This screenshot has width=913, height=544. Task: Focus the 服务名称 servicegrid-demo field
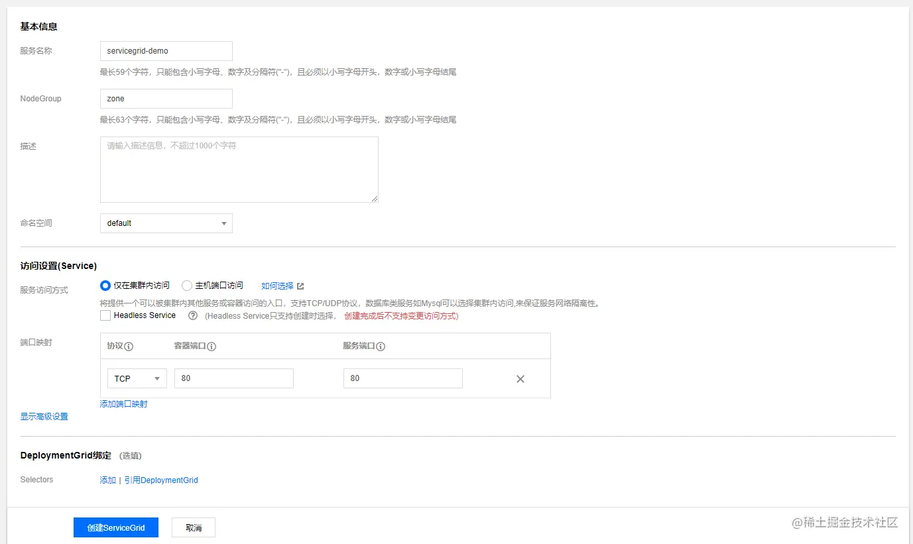click(x=166, y=51)
